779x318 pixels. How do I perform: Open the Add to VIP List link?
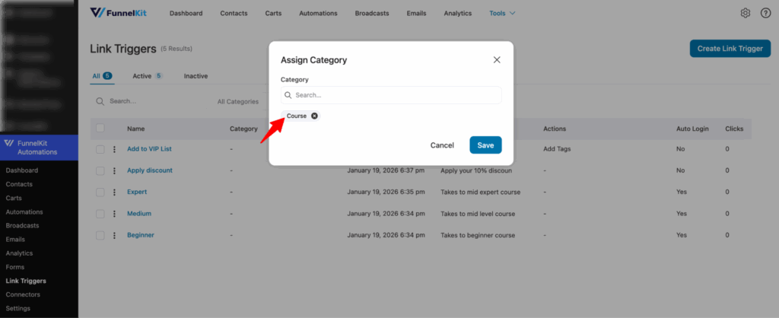pyautogui.click(x=149, y=149)
